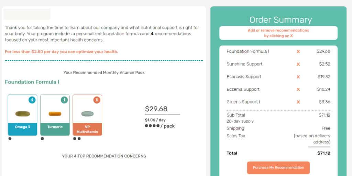Remove Greens Support I from order
The width and height of the screenshot is (352, 176).
(298, 102)
